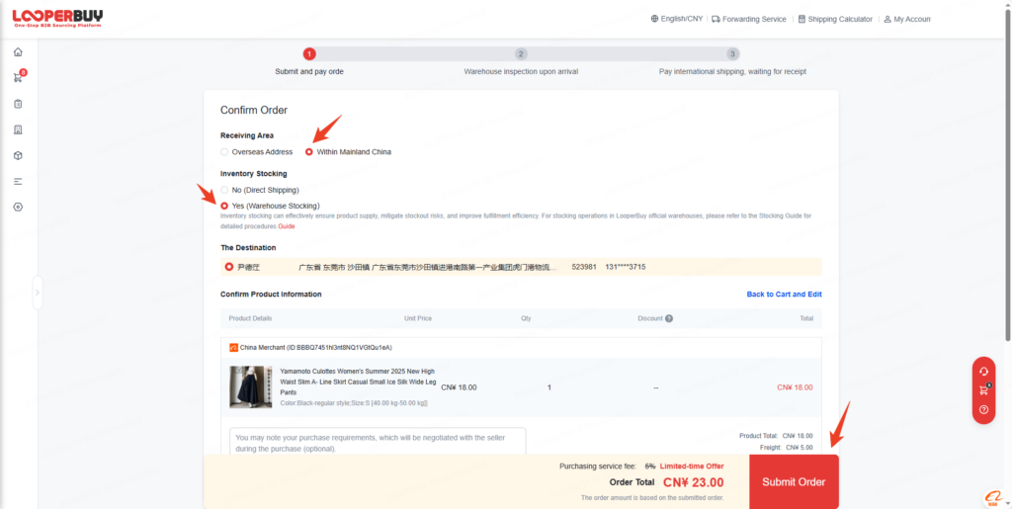Open Forwarding Service from top menu
The image size is (1012, 509).
click(748, 19)
